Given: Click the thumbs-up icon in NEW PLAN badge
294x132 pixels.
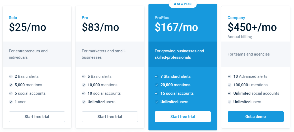Looking at the screenshot, I should pyautogui.click(x=175, y=4).
